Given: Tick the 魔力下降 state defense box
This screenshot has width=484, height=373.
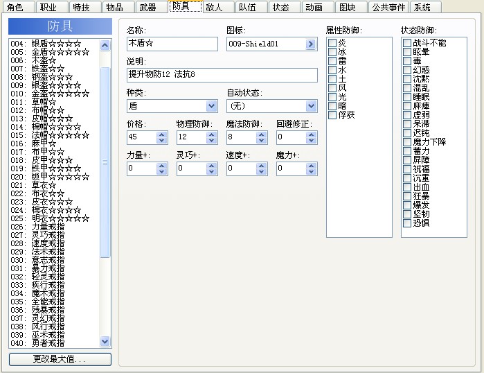Looking at the screenshot, I should [x=407, y=142].
